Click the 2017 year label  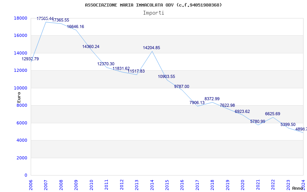(197, 185)
